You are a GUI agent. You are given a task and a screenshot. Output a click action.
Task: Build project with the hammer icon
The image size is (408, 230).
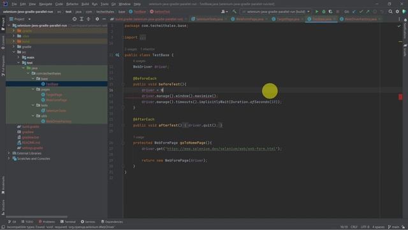coord(234,11)
